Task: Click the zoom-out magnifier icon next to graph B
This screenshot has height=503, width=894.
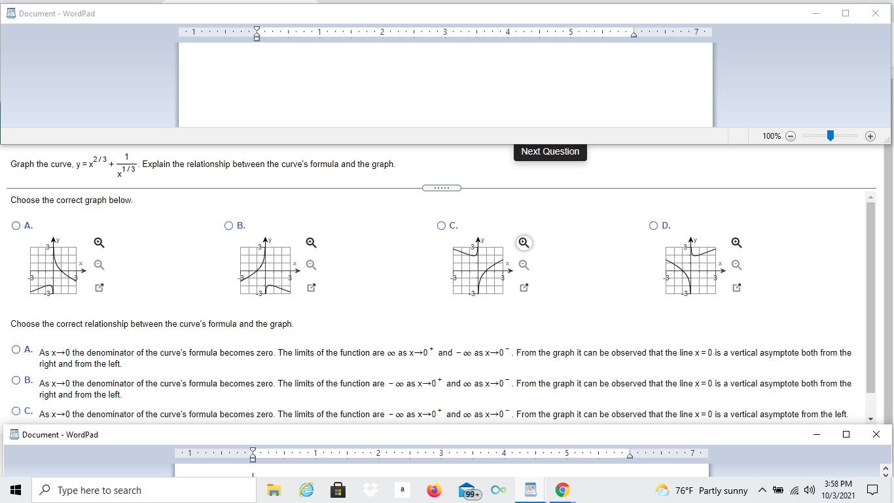Action: point(311,265)
